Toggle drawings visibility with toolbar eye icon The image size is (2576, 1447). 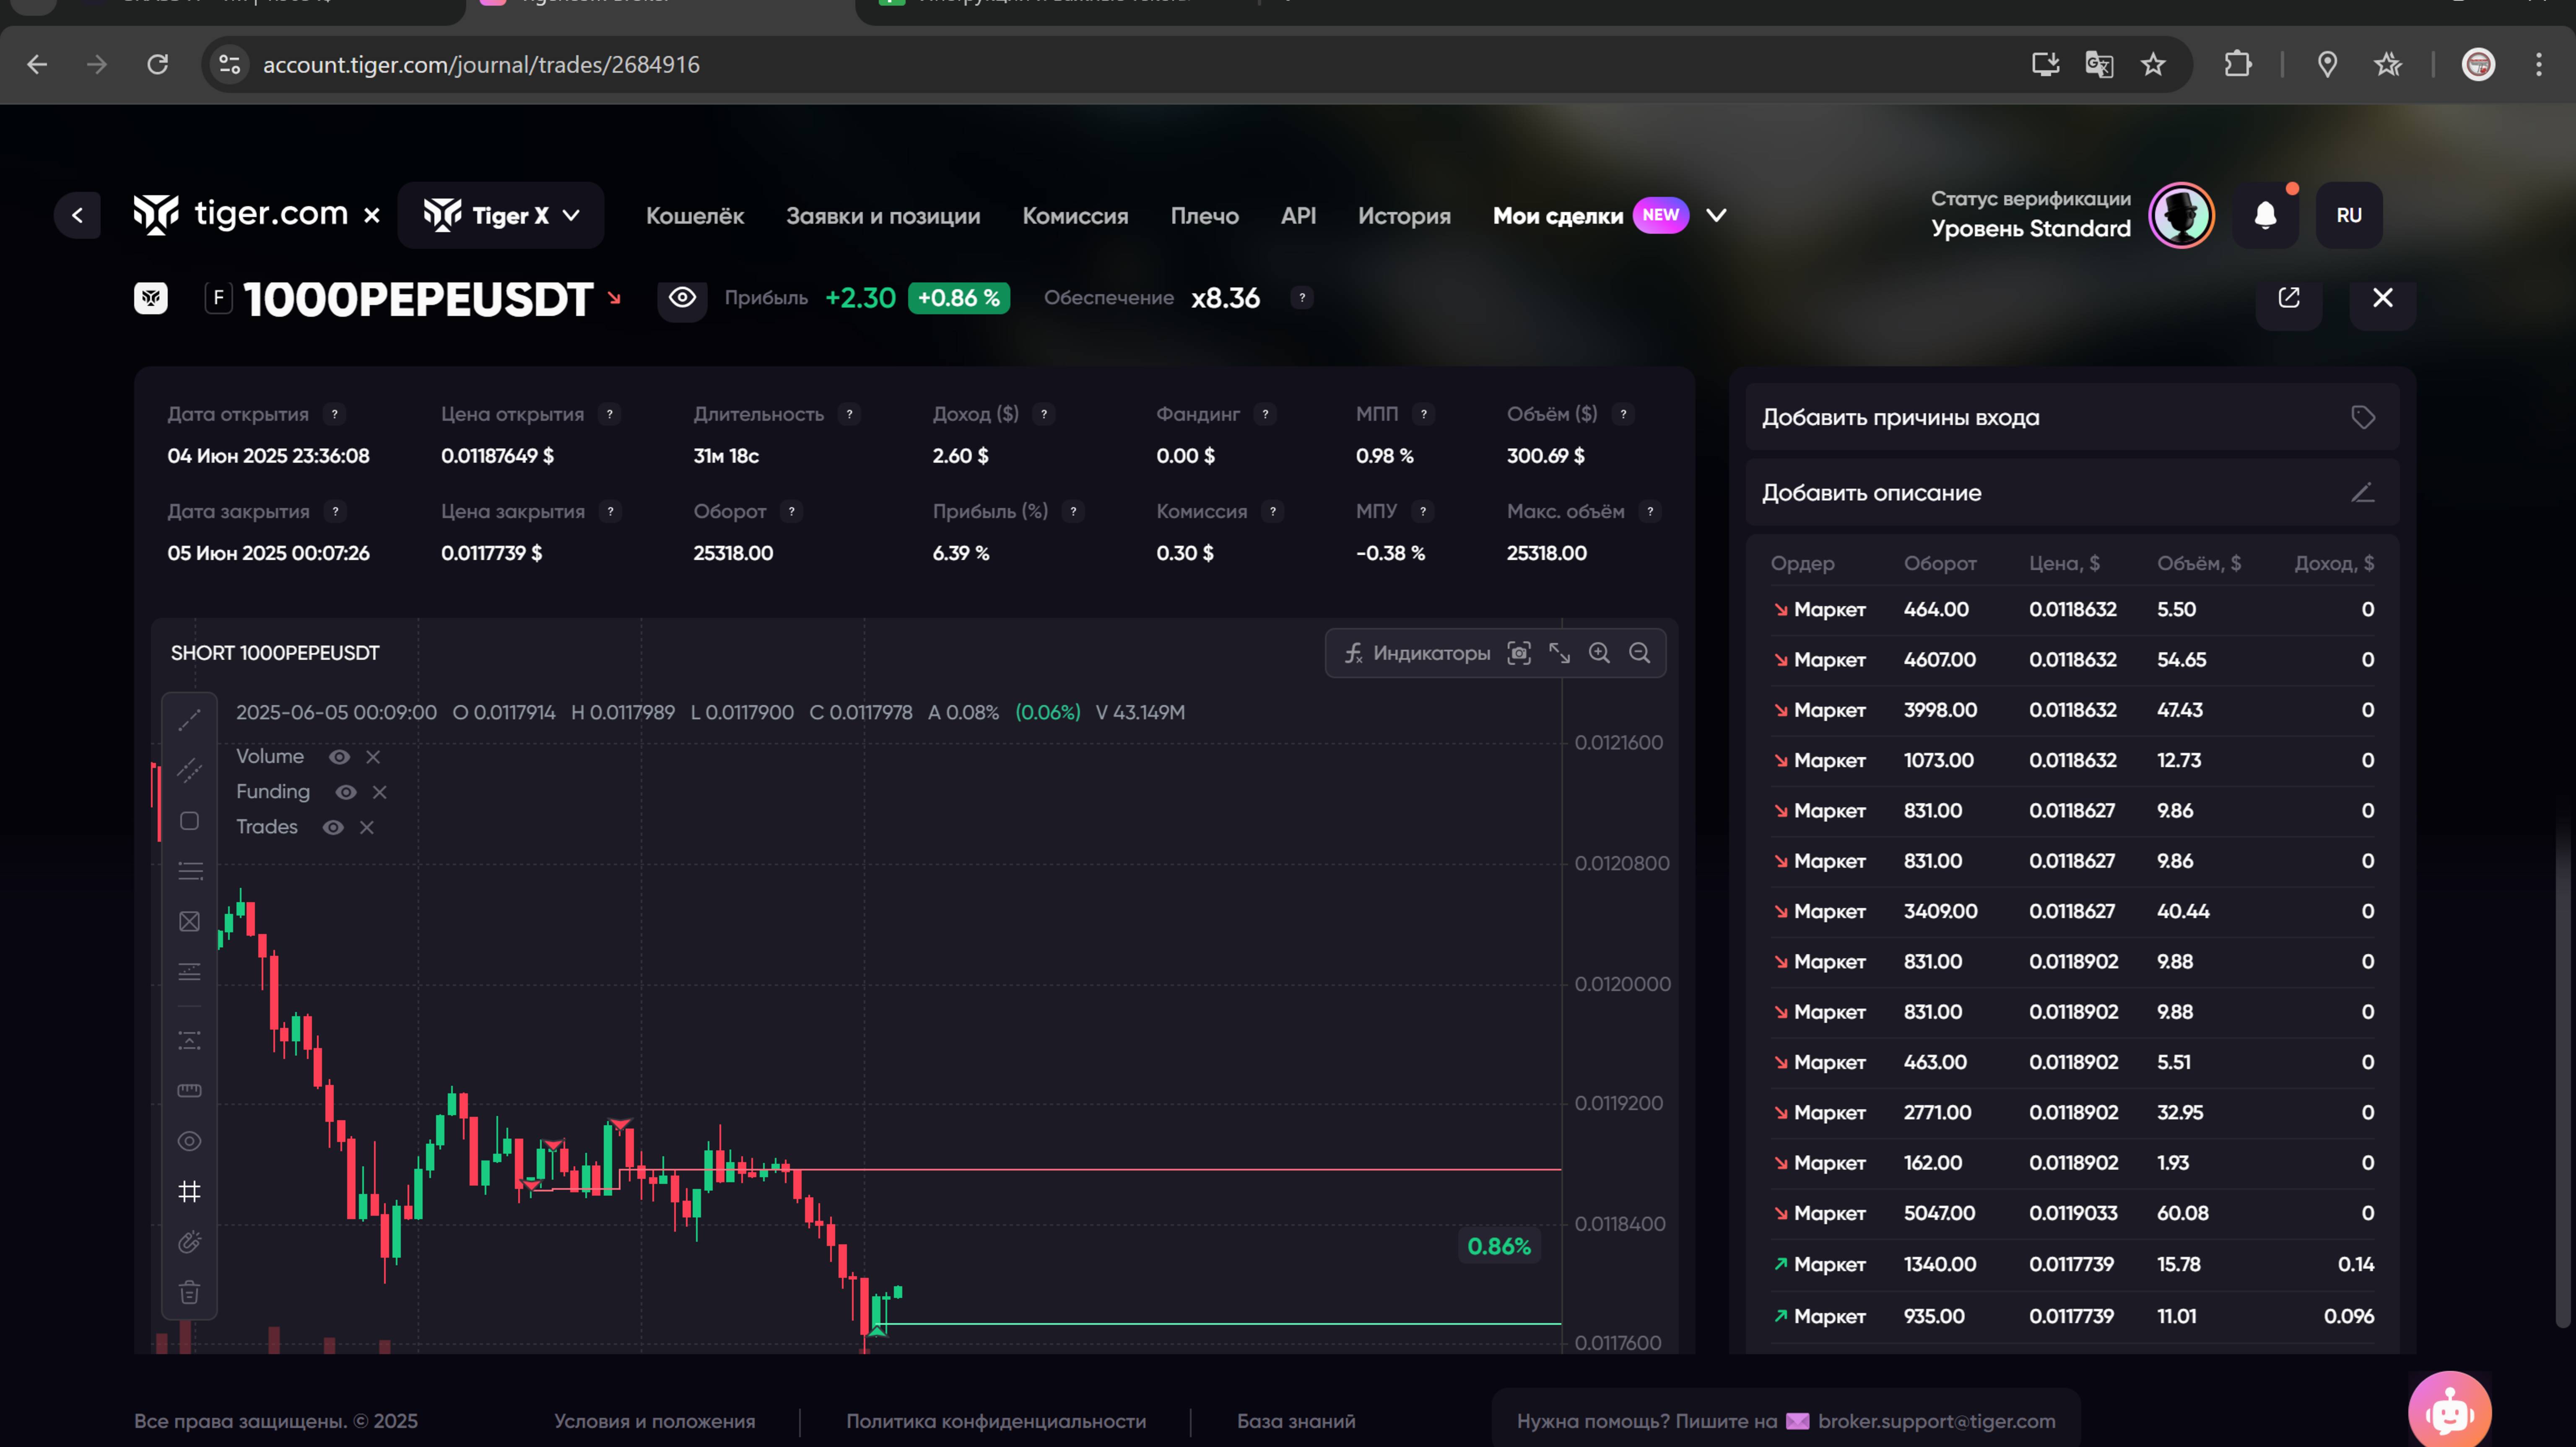coord(189,1141)
